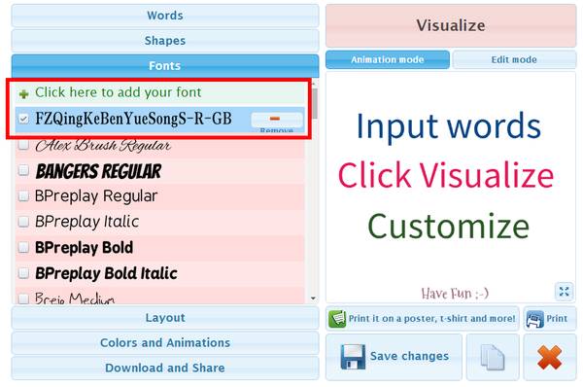This screenshot has width=583, height=387.
Task: Click the green poster shop icon
Action: 337,319
